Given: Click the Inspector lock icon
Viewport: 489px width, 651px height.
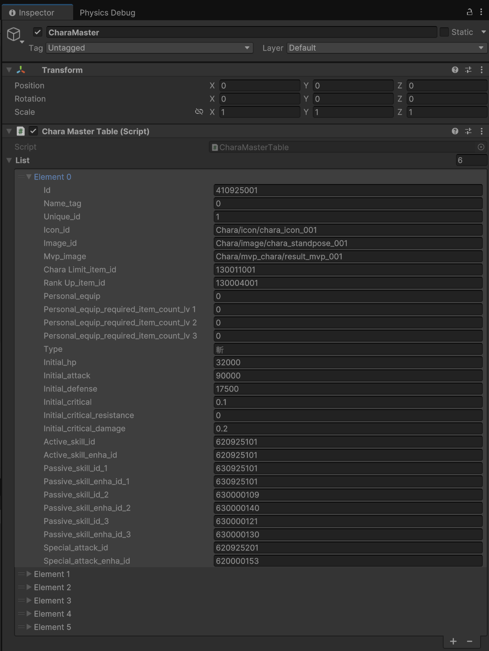Looking at the screenshot, I should pos(470,12).
